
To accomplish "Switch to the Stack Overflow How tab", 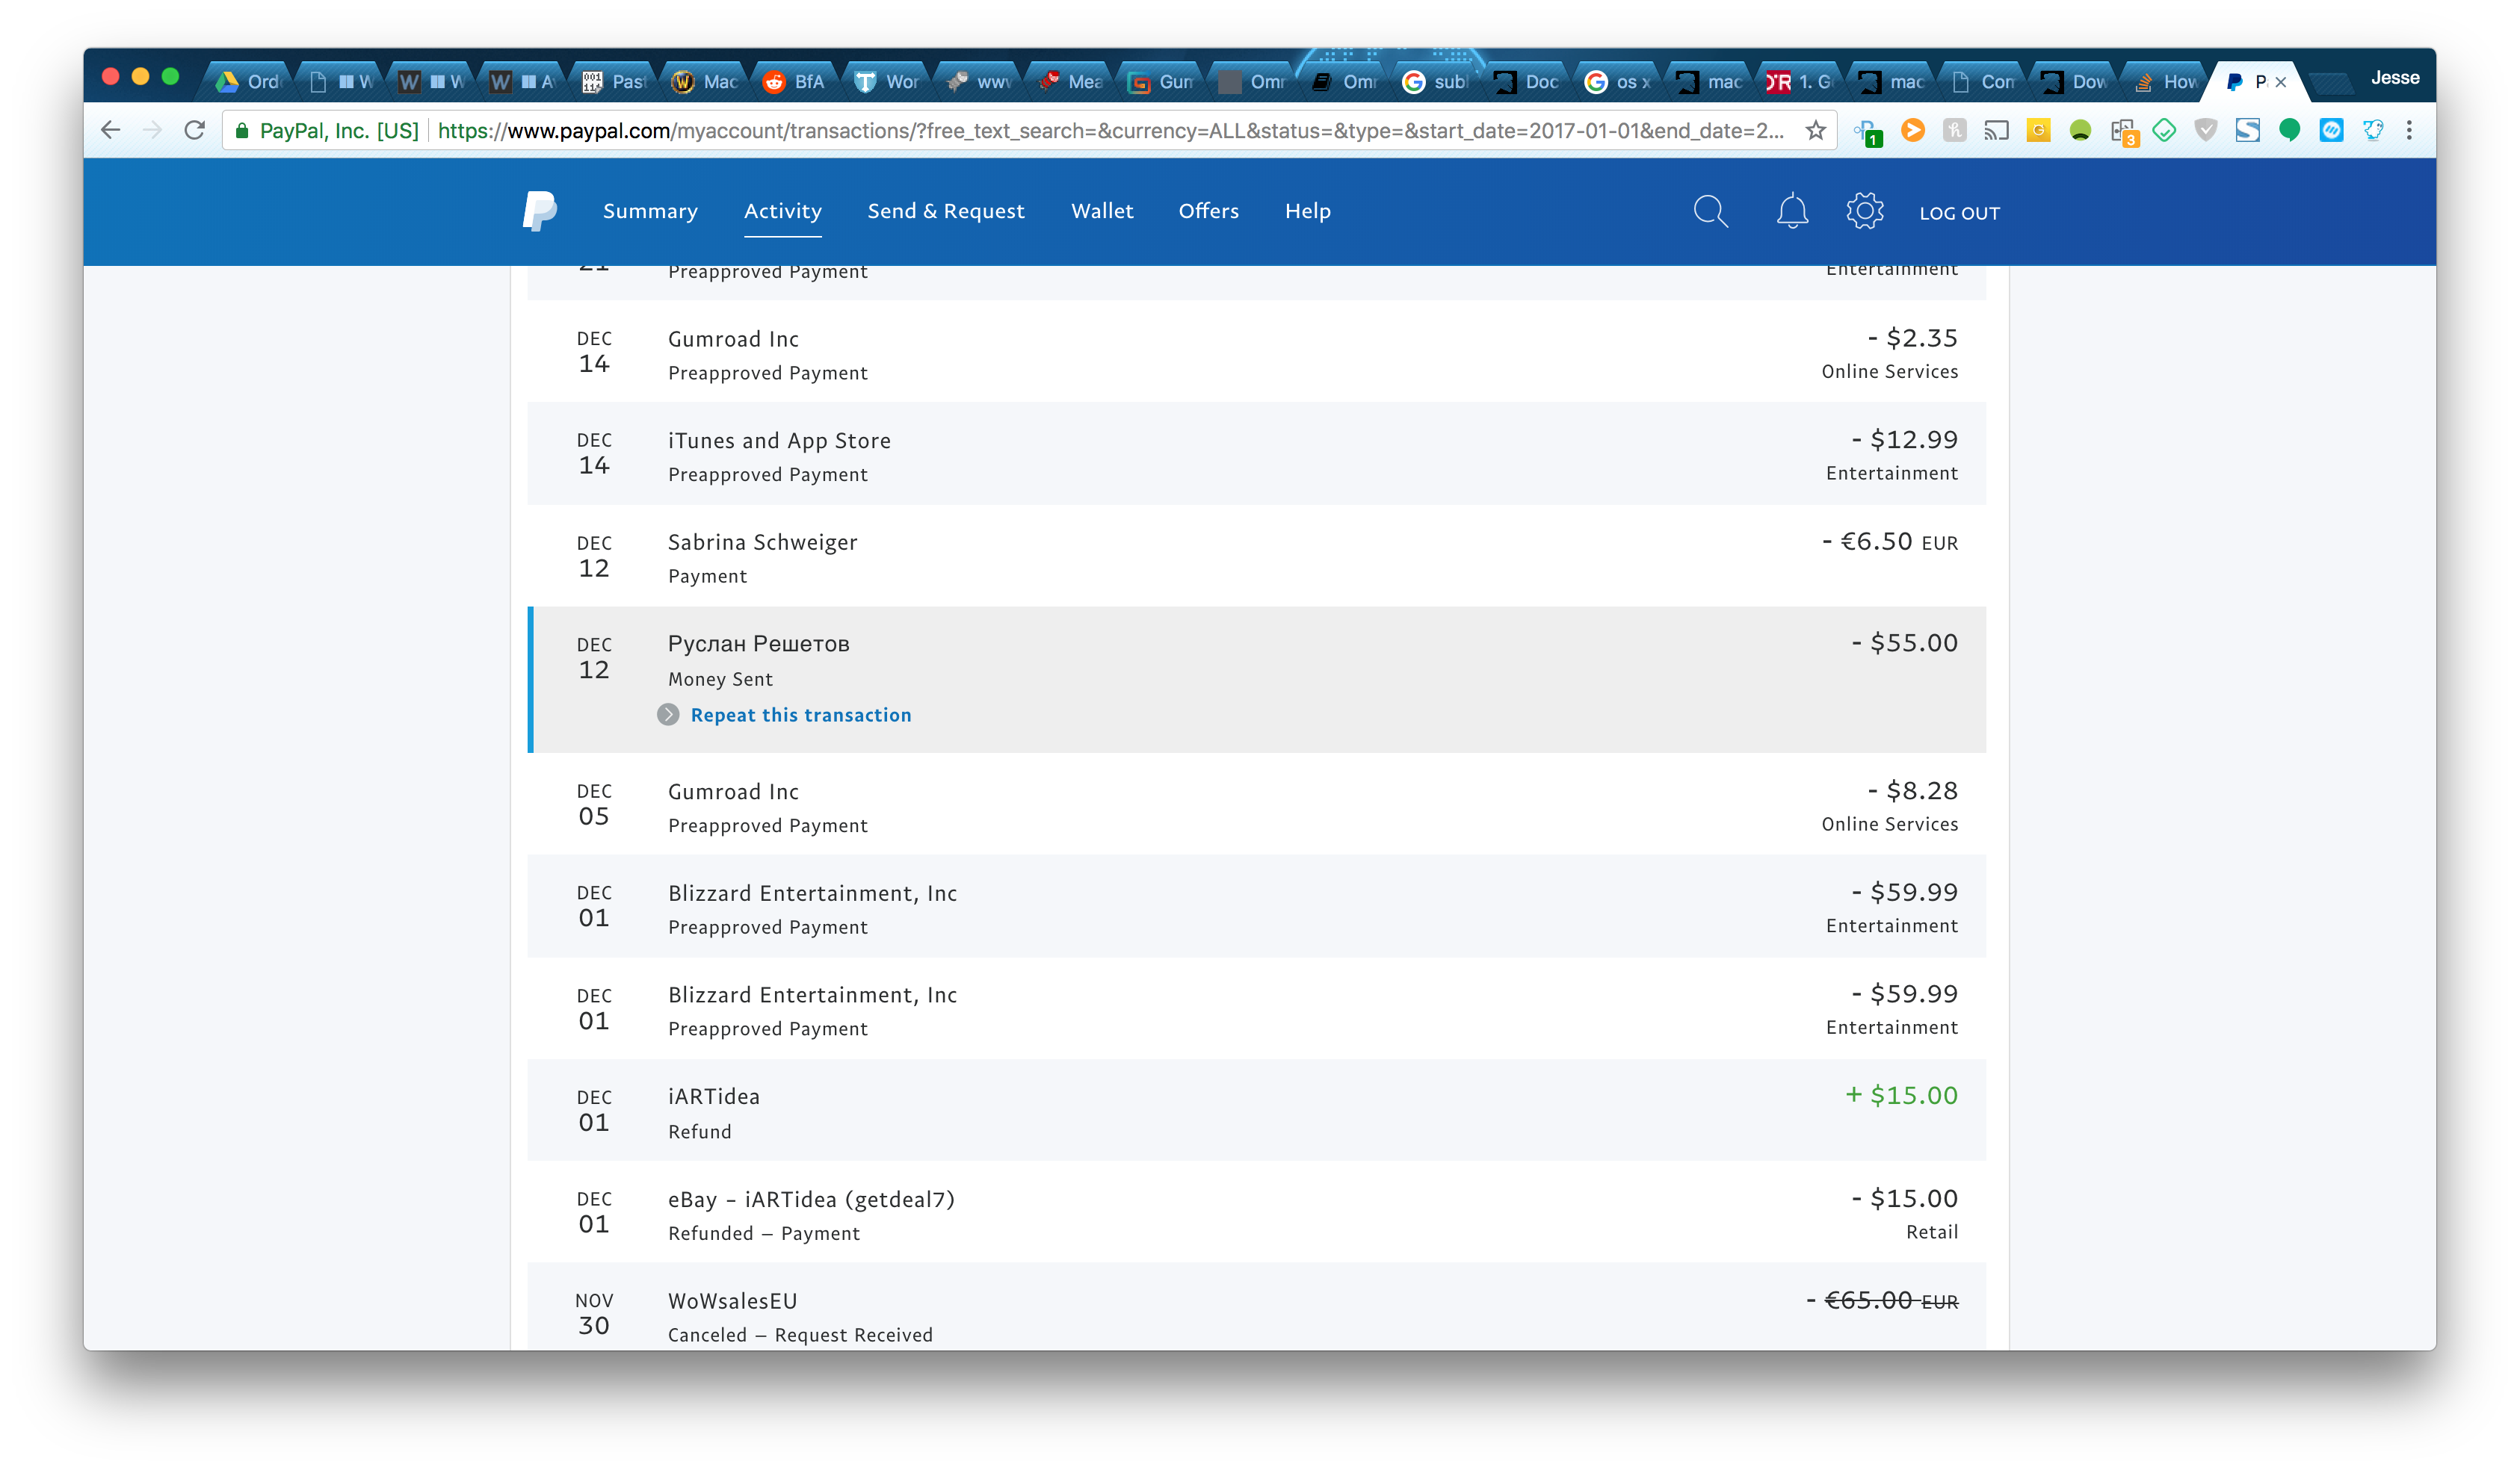I will (x=2166, y=82).
